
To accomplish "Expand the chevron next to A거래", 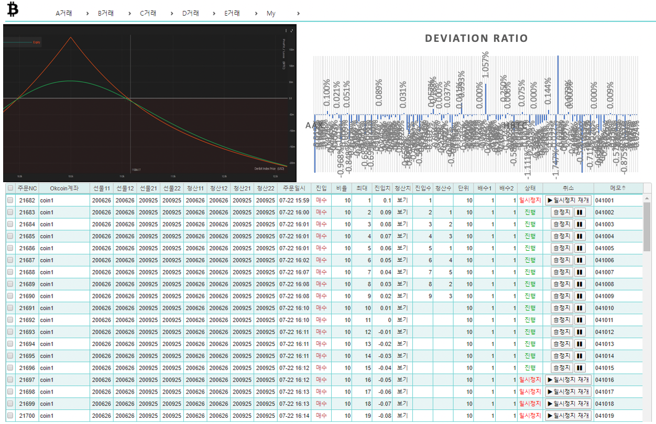I will tap(88, 14).
